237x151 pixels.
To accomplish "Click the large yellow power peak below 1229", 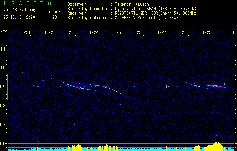I will pyautogui.click(x=215, y=146).
